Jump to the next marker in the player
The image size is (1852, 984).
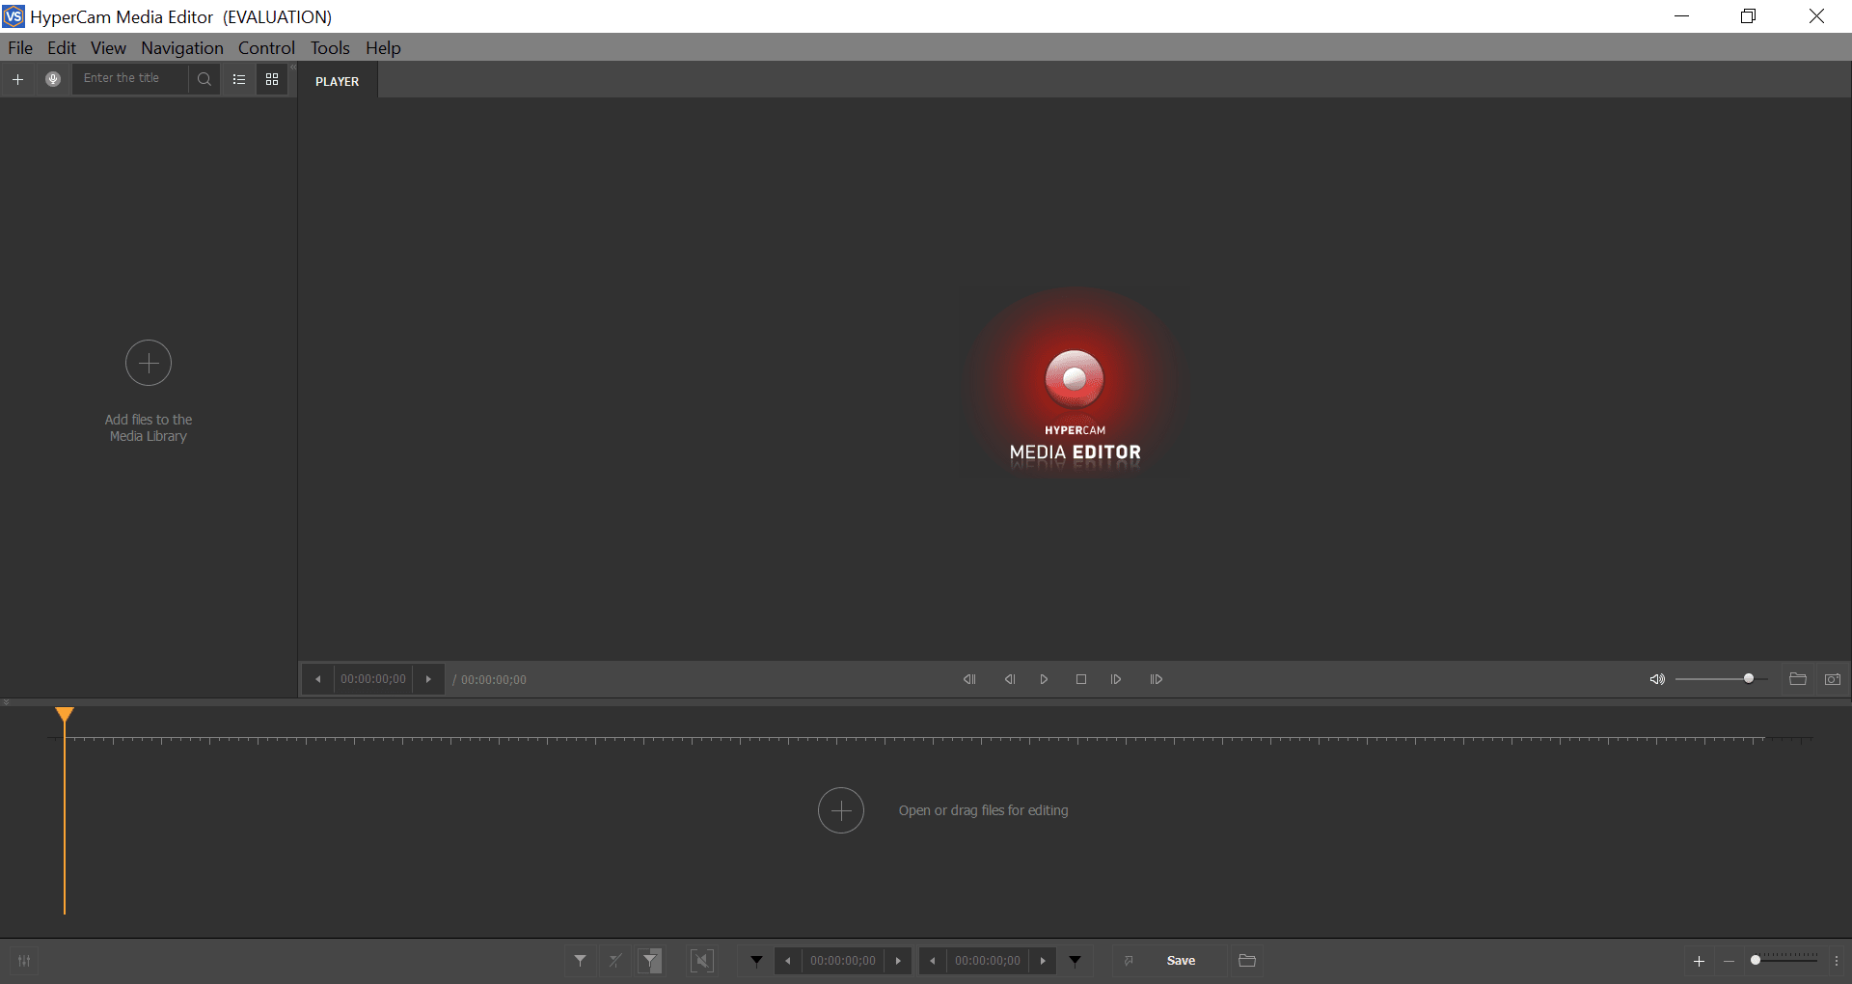1157,679
